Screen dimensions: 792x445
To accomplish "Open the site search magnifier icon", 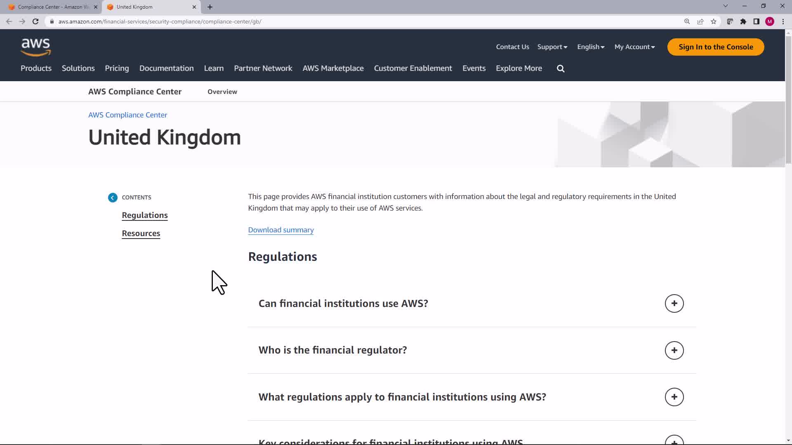I will (561, 69).
